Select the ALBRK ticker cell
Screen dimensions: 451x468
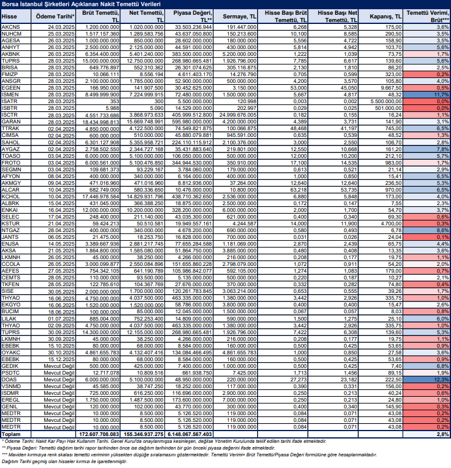pyautogui.click(x=16, y=203)
